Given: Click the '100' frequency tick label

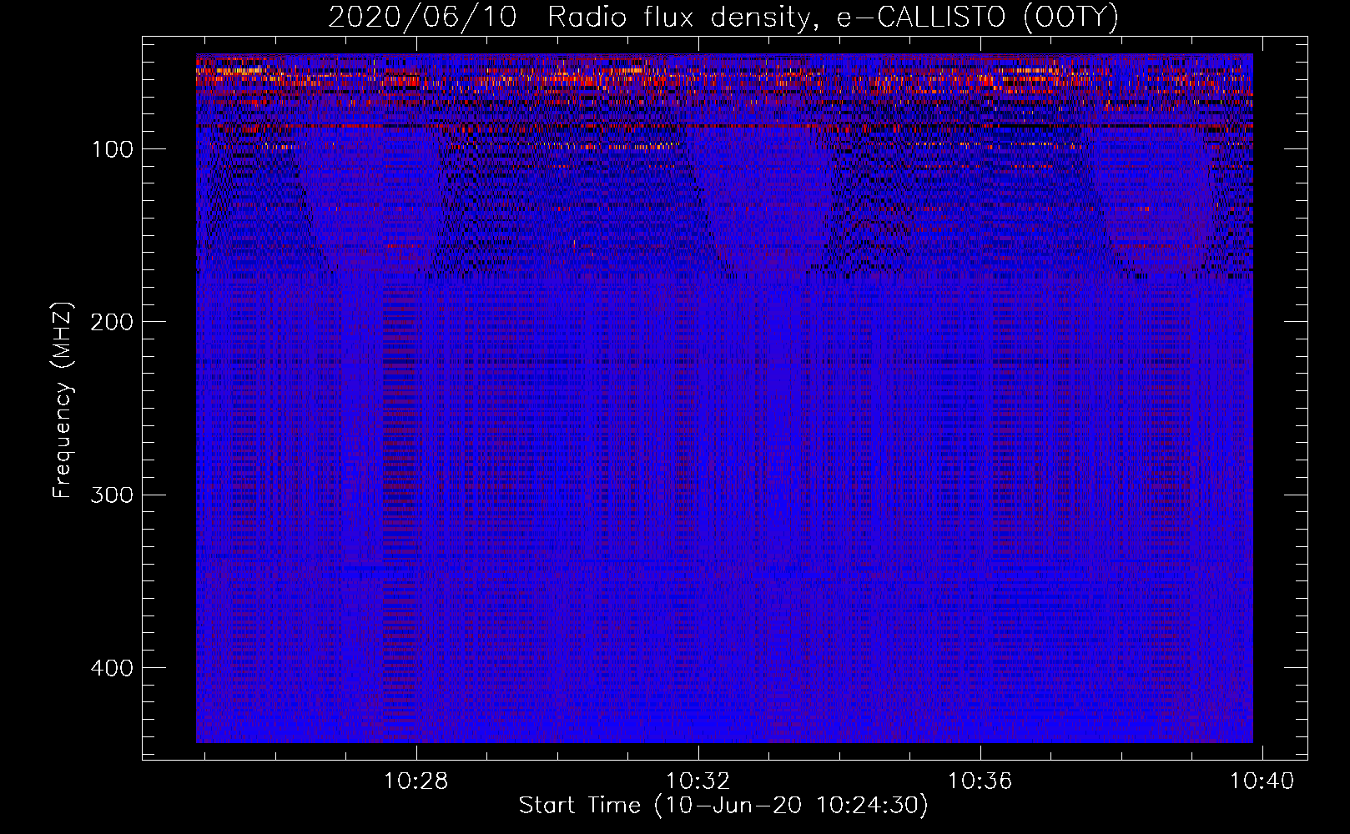Looking at the screenshot, I should coord(113,149).
